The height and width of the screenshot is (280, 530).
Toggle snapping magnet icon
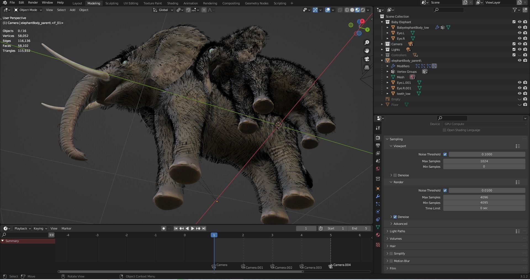pyautogui.click(x=188, y=10)
